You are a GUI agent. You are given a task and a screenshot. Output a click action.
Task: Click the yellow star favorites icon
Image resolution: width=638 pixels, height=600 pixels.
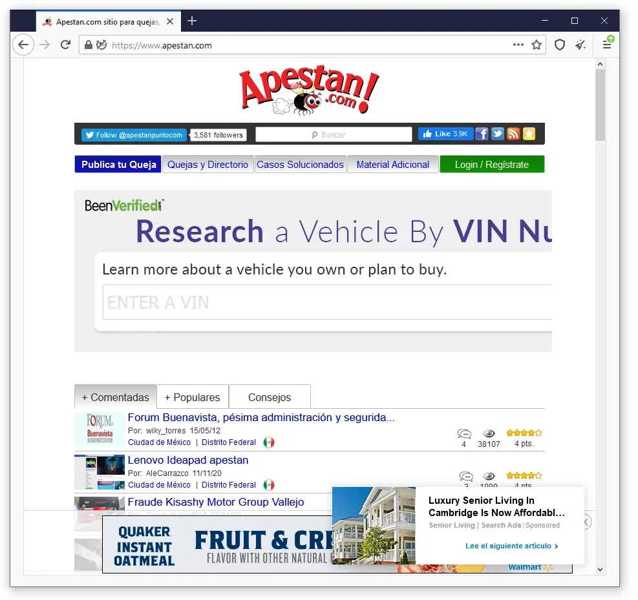pyautogui.click(x=529, y=134)
